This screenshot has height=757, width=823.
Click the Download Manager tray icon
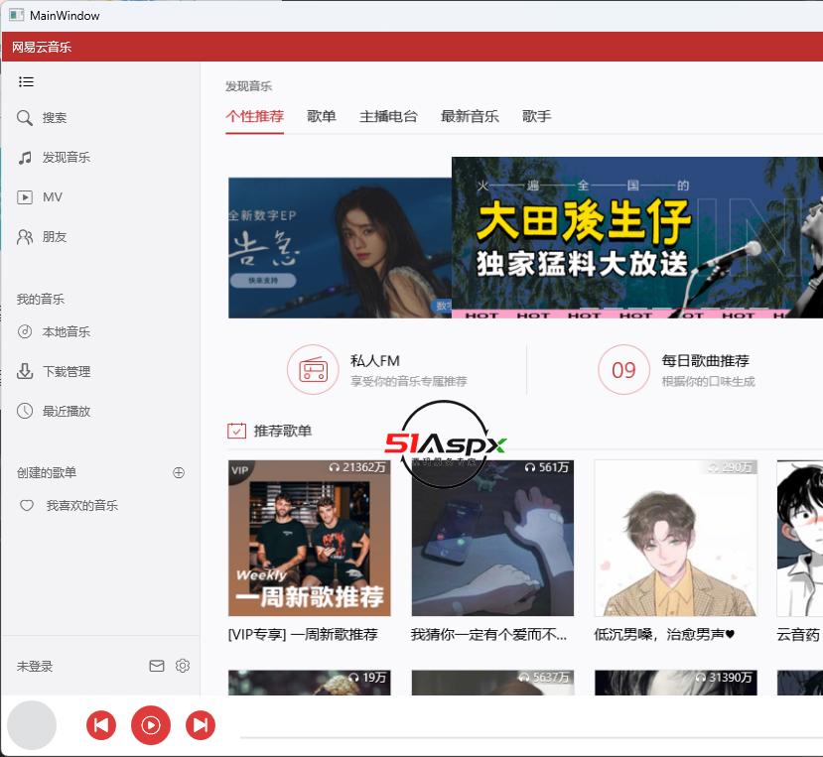click(25, 371)
